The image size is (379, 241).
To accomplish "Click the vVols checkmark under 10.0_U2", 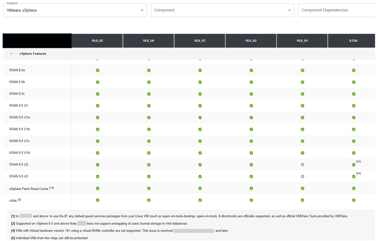I will tap(251, 200).
